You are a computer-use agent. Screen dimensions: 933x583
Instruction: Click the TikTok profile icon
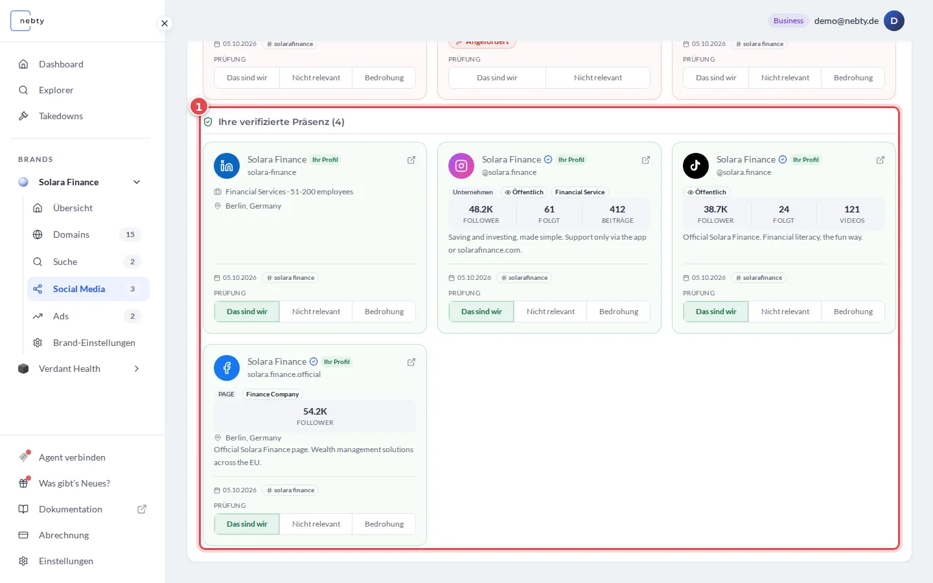click(696, 166)
